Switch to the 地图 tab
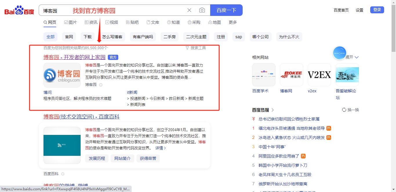Viewport: 396px width, 192px height. [x=215, y=22]
